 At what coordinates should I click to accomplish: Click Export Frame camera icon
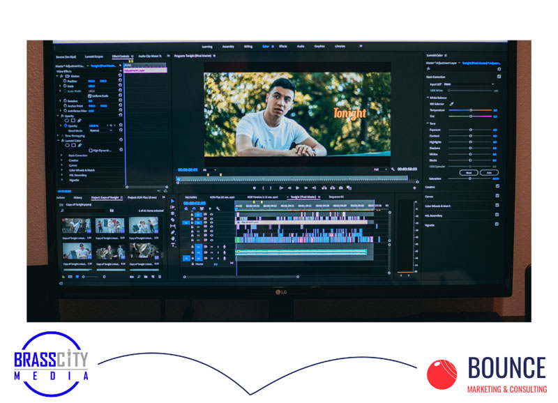[x=341, y=188]
